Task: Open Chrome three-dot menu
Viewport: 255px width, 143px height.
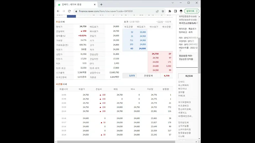Action: pos(197,11)
